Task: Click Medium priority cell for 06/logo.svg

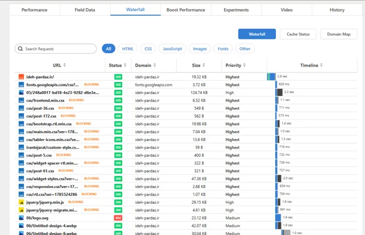Action: (x=233, y=218)
